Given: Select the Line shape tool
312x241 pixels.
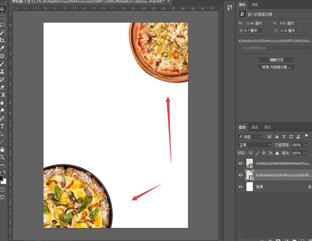Looking at the screenshot, I should coord(2,142).
